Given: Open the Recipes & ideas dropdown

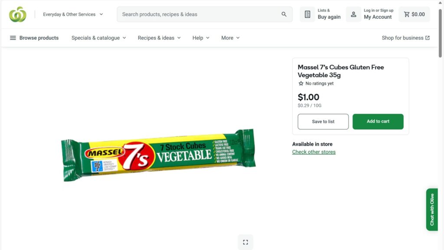Looking at the screenshot, I should (x=159, y=38).
